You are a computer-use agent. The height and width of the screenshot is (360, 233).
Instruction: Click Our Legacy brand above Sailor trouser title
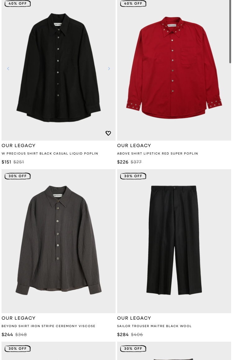coord(134,318)
